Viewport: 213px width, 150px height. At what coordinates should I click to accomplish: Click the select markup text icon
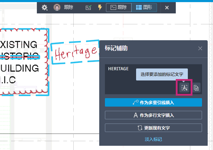point(185,88)
